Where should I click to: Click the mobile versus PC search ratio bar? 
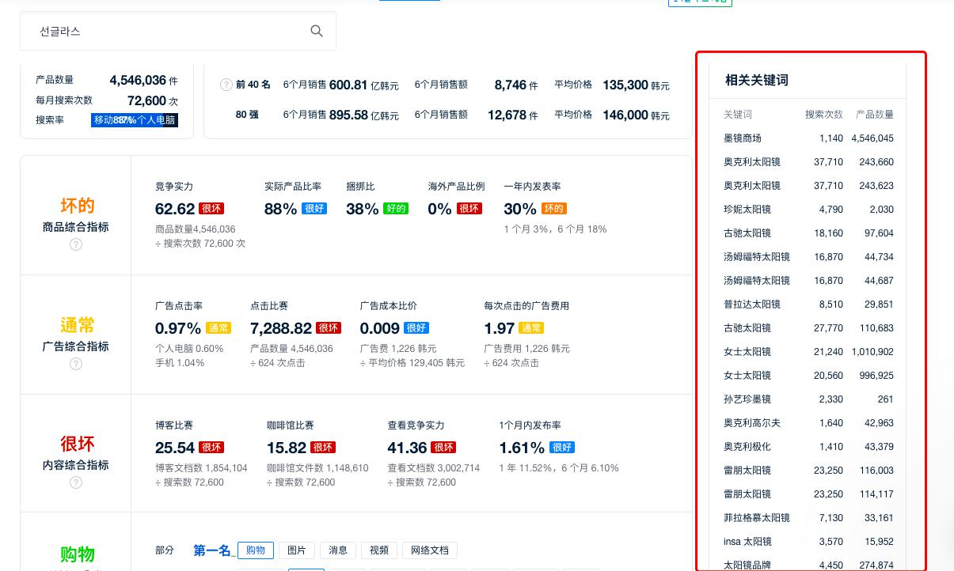(135, 120)
